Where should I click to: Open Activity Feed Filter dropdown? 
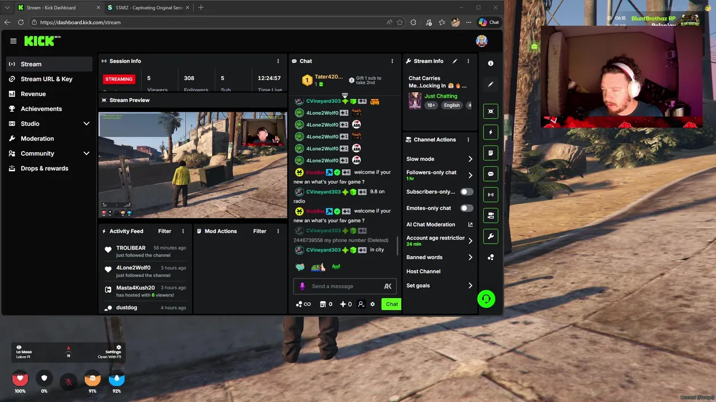[x=164, y=231]
